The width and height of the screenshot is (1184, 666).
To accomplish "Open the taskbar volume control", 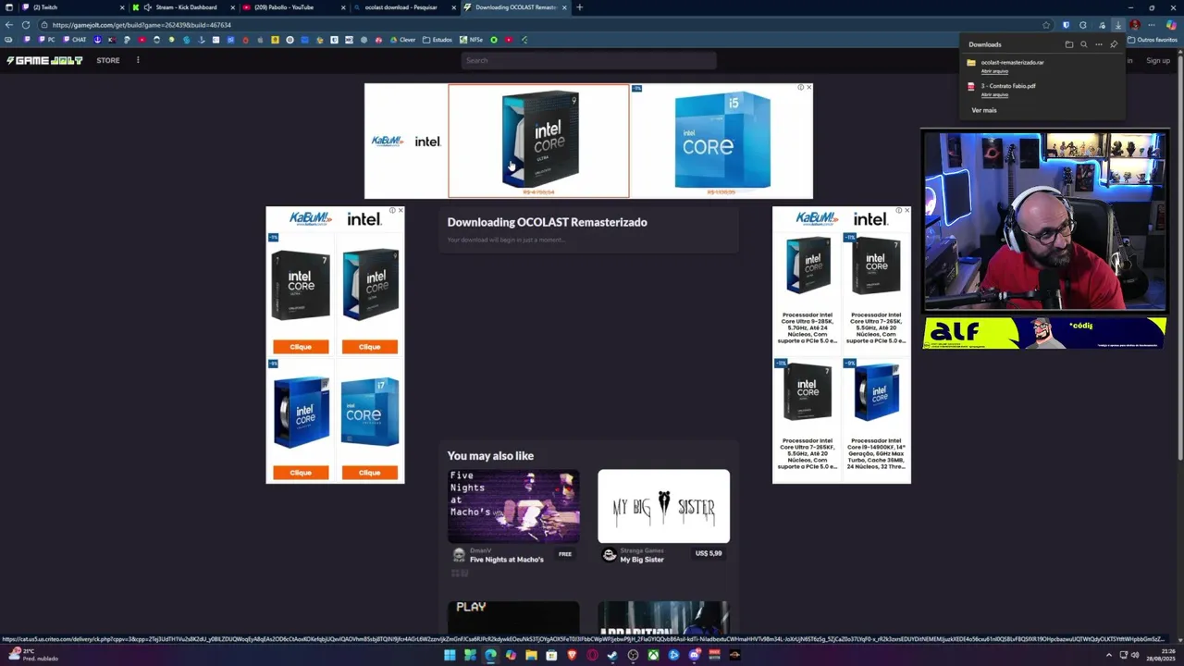I will pos(1135,655).
